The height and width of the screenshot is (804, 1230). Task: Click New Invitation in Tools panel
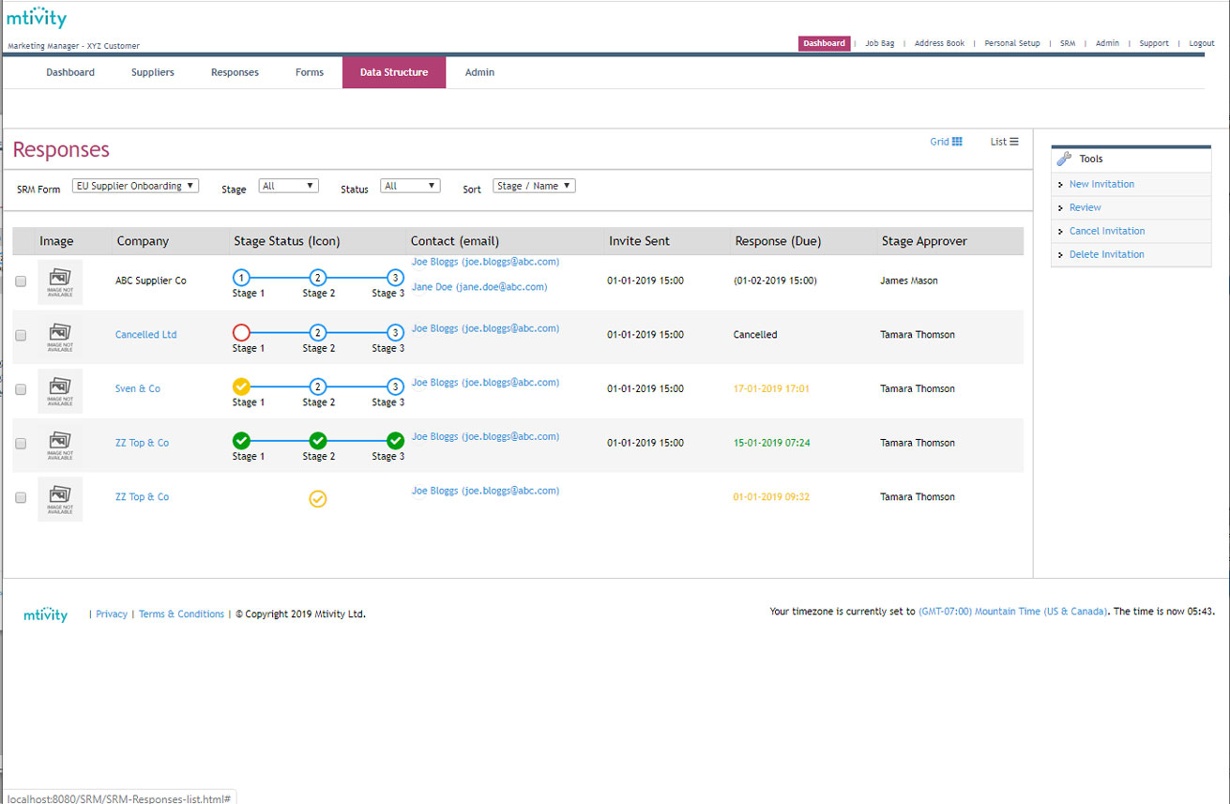click(x=1101, y=184)
